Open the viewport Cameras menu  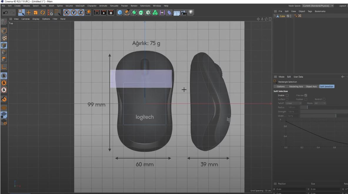pos(26,19)
